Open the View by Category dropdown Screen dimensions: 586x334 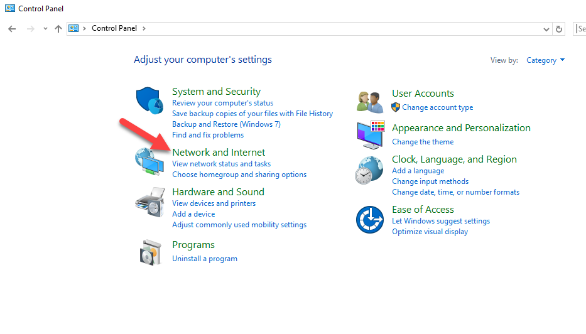click(x=545, y=60)
